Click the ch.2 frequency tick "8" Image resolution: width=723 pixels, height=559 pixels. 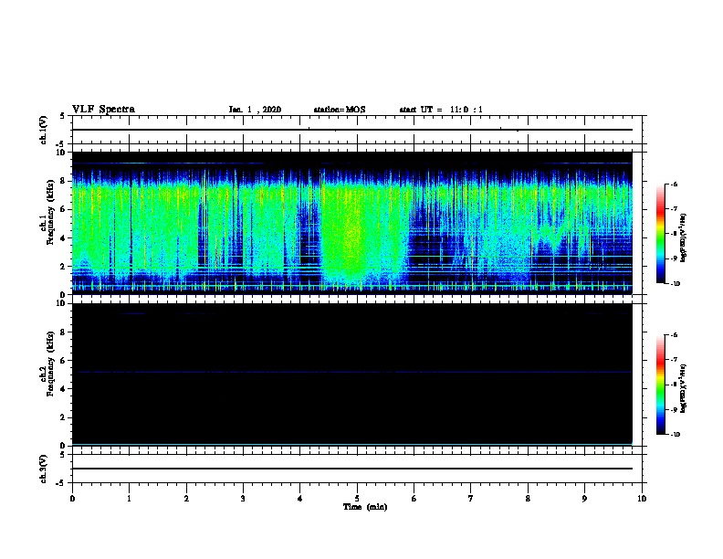pyautogui.click(x=63, y=332)
